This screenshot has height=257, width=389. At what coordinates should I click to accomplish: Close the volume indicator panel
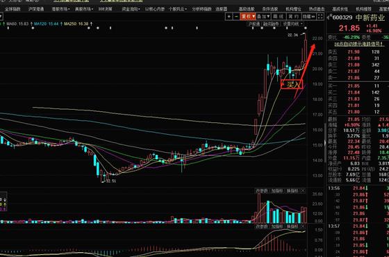303,191
